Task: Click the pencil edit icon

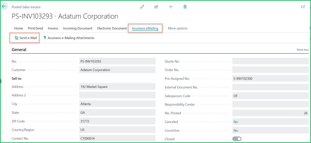Action: tap(142, 7)
